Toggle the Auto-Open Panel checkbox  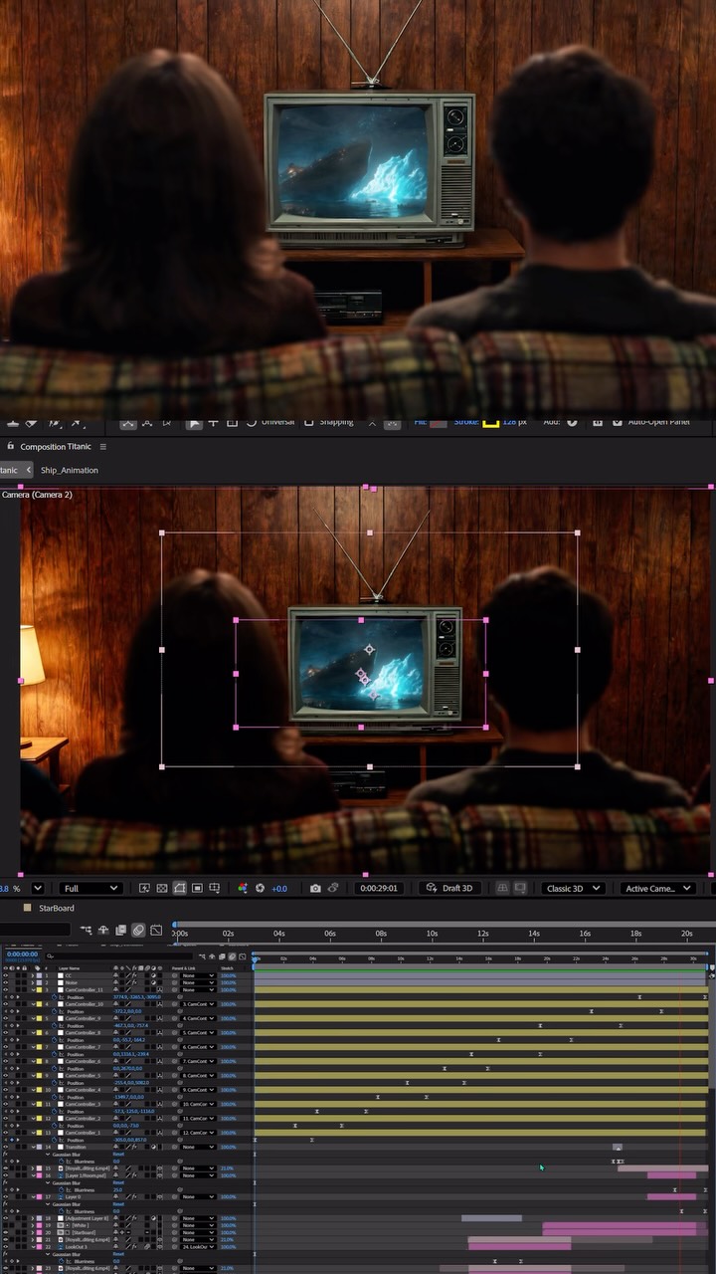618,422
